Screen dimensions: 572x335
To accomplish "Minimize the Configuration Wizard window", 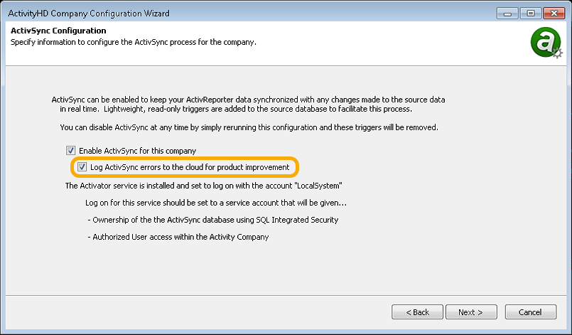I will (507, 14).
